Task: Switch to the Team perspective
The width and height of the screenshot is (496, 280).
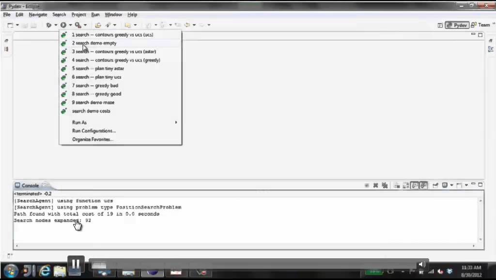Action: [x=480, y=25]
